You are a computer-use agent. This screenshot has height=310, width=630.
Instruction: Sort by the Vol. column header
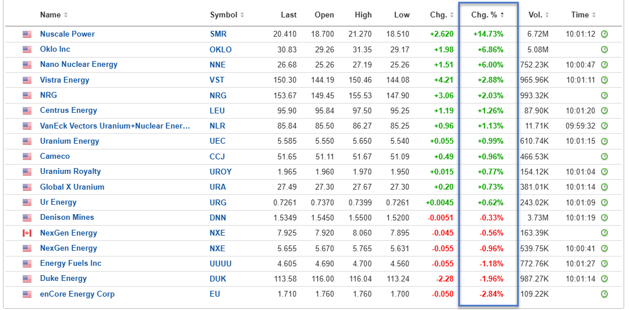point(539,15)
